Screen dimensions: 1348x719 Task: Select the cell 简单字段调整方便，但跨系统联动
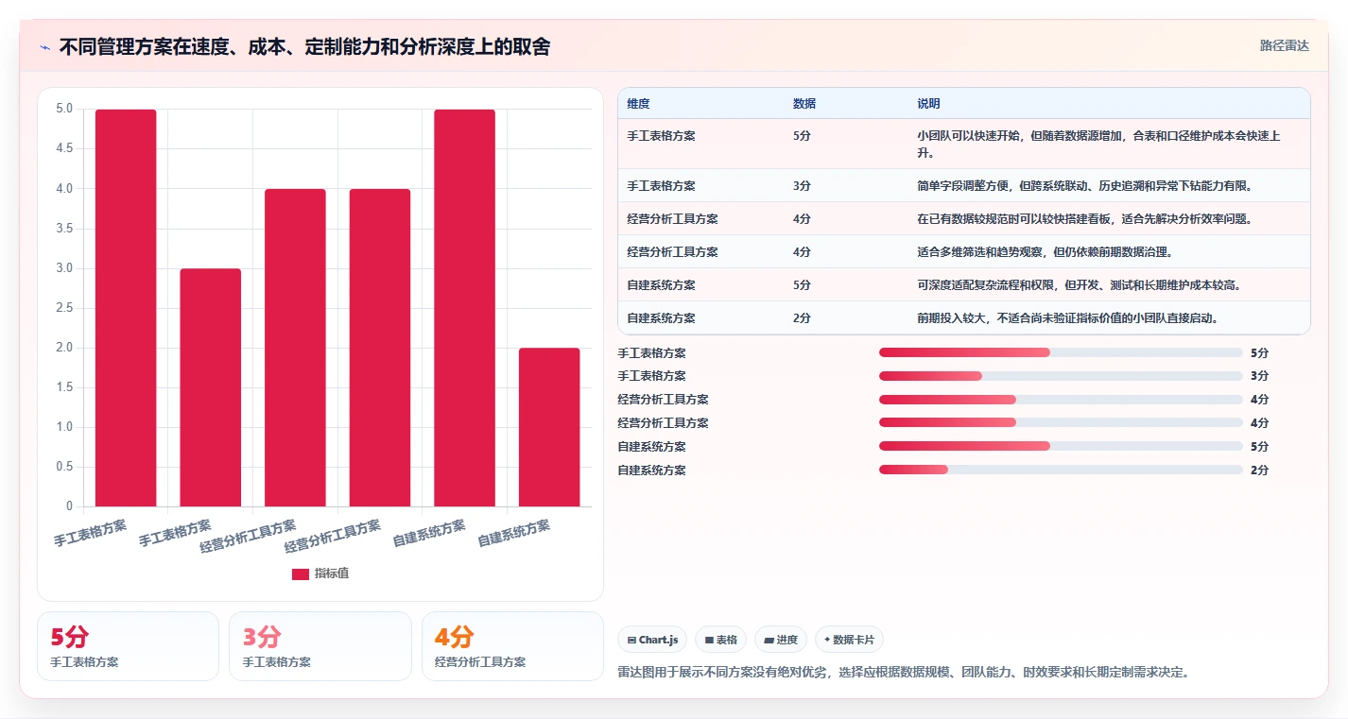(x=1108, y=185)
